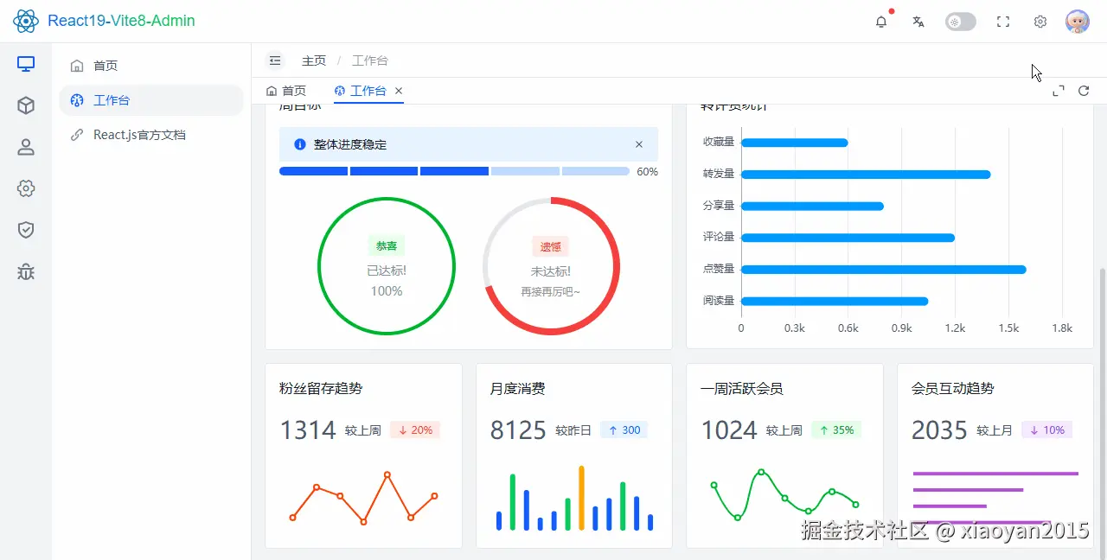
Task: Select the shield permission sidebar icon
Action: click(26, 230)
